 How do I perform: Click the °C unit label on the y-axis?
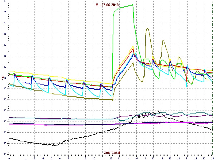point(2,78)
